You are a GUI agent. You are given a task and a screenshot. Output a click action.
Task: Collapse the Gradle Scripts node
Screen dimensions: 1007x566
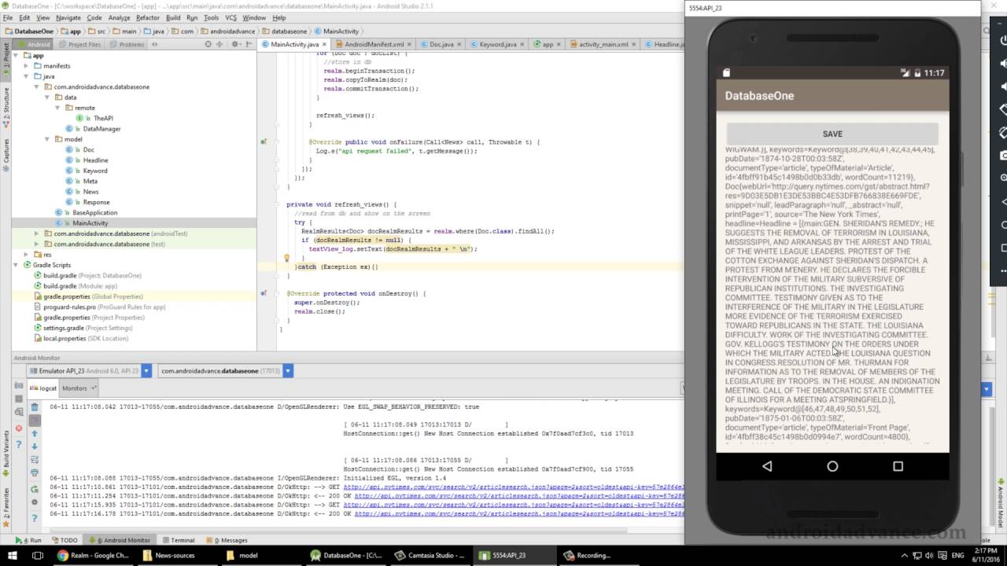17,265
